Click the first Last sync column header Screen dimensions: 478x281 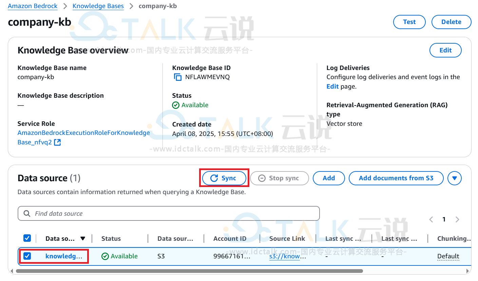[343, 239]
